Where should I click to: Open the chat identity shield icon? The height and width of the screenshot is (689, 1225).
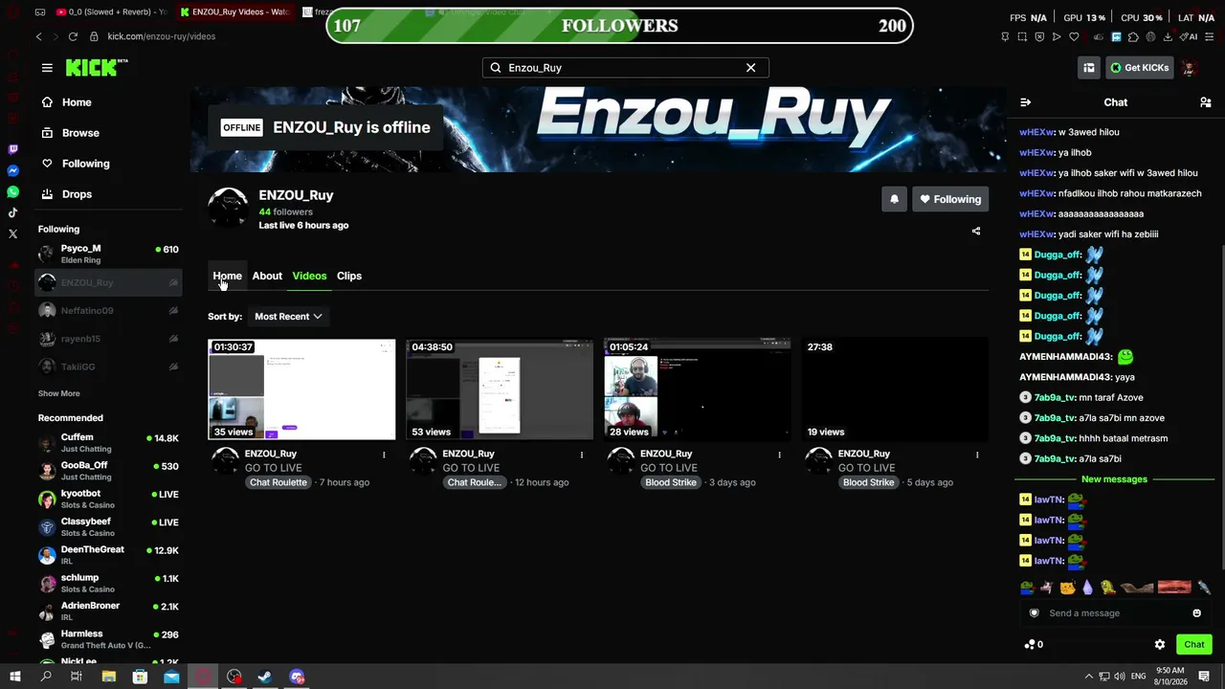1034,613
